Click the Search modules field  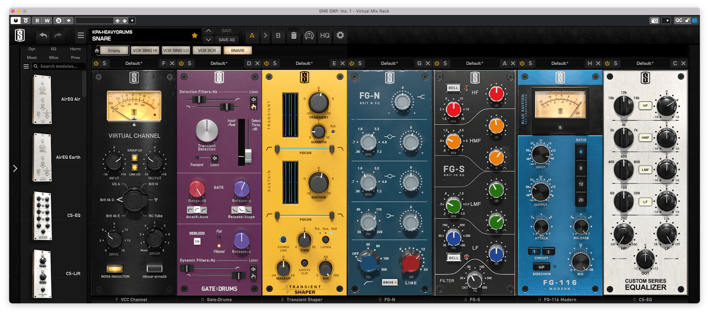(x=59, y=66)
